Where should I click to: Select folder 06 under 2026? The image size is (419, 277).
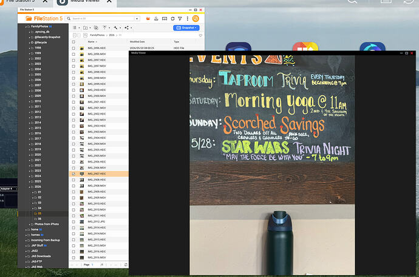point(39,219)
